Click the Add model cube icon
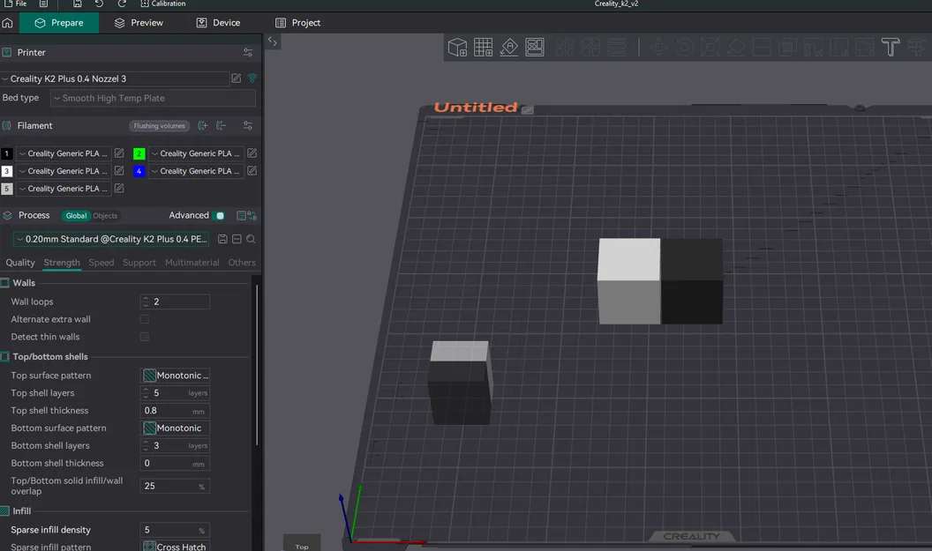Screen dimensions: 932x551 pos(457,48)
